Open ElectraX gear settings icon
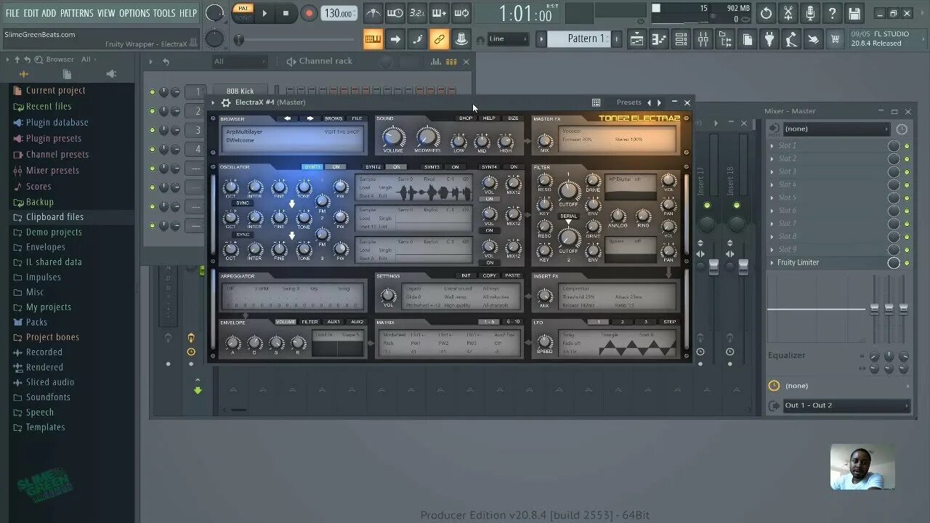Image resolution: width=930 pixels, height=523 pixels. [226, 102]
